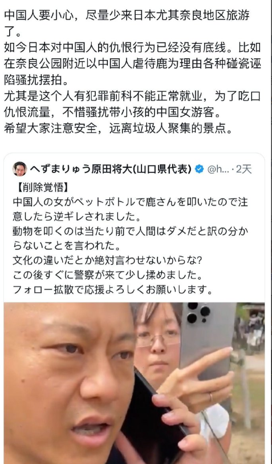
Task: Click the closing line 希望大家注意安全
Action: 118,129
